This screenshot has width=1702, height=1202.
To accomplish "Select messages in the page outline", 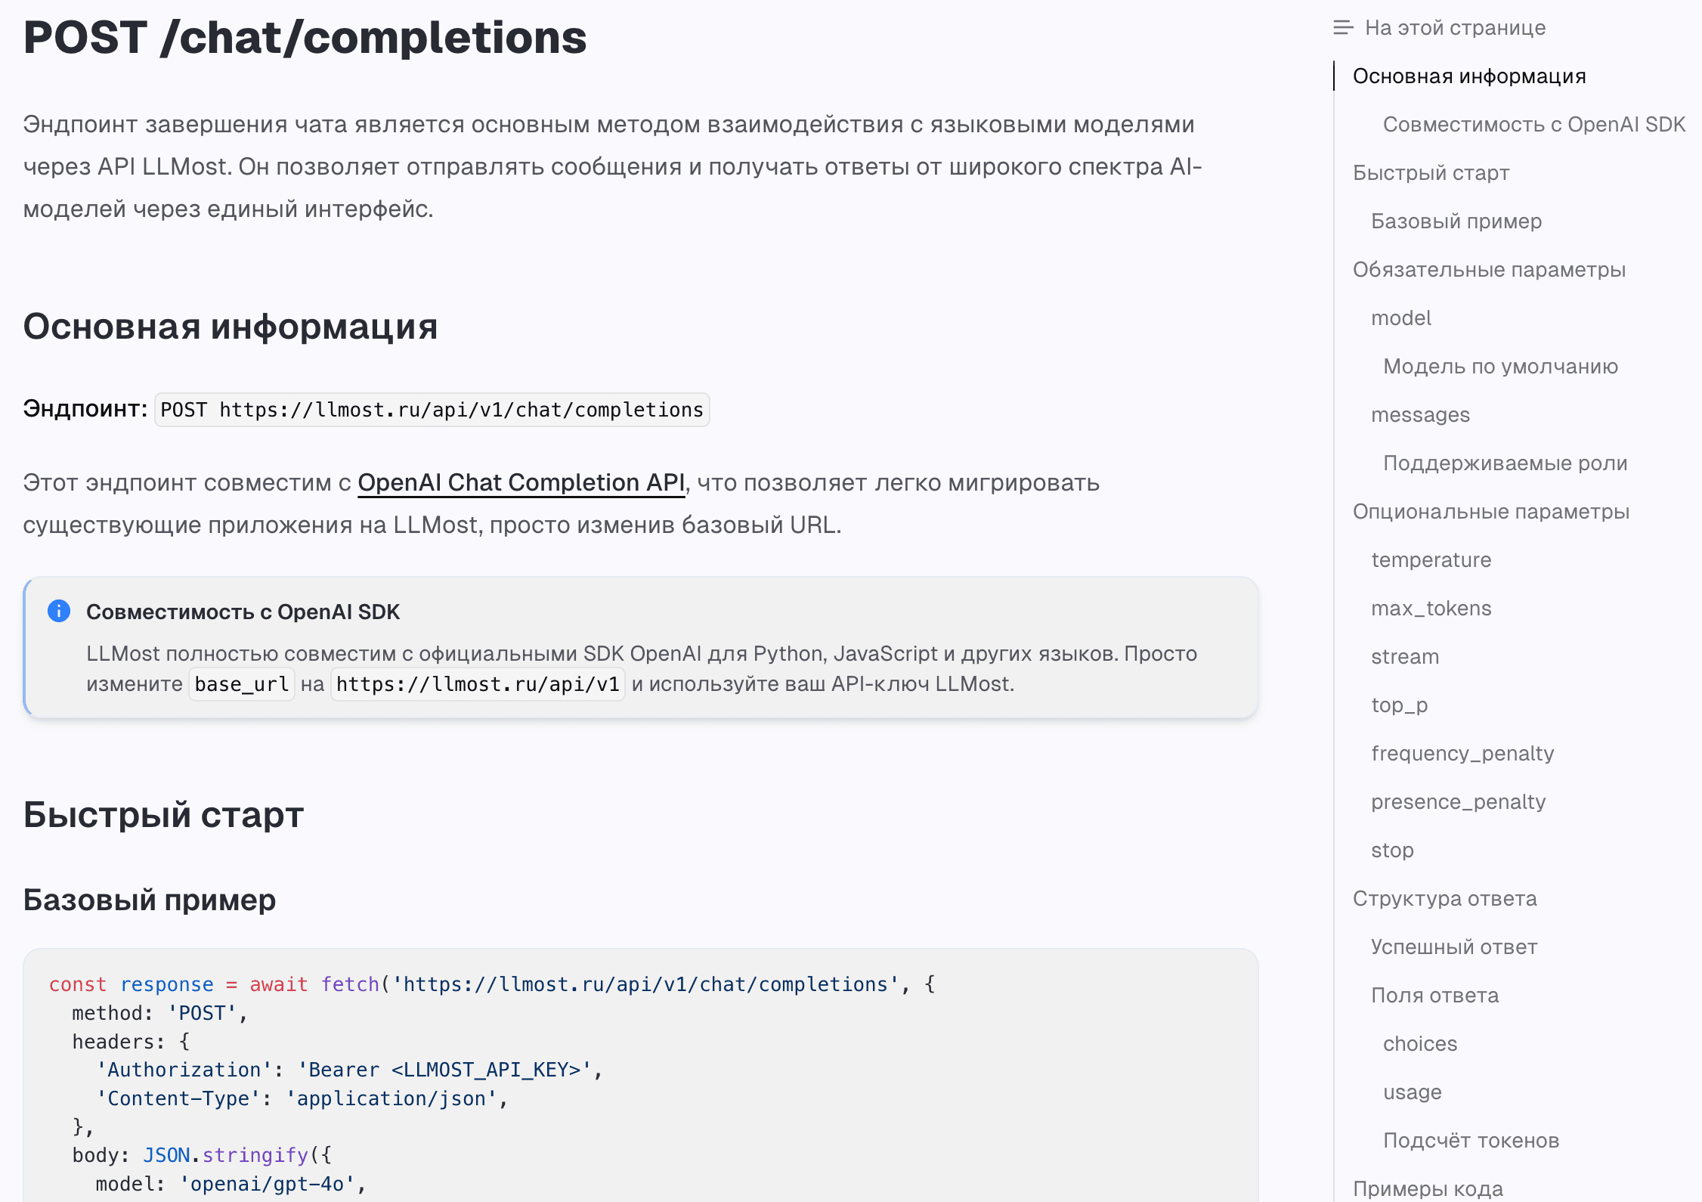I will point(1420,414).
